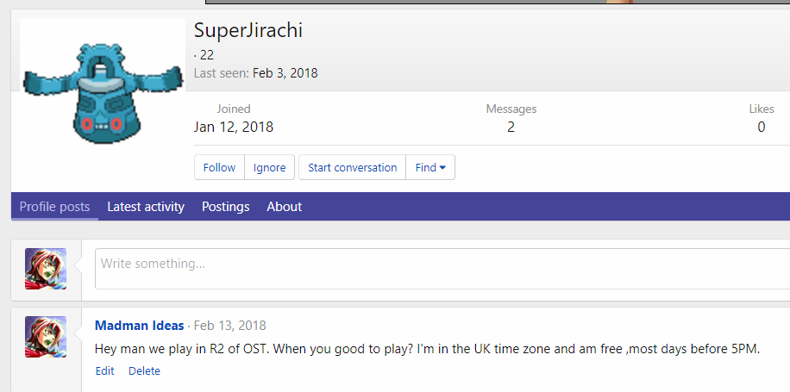The height and width of the screenshot is (392, 790).
Task: Click the number 22 under the username
Action: click(x=207, y=55)
